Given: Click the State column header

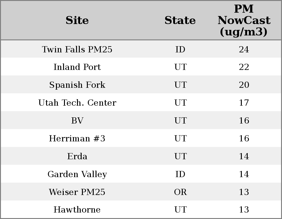Looking at the screenshot, I should point(180,21).
